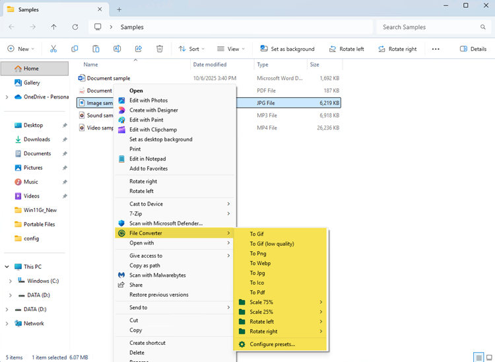Click the Refresh icon in navigation bar
495x362 pixels.
click(x=75, y=27)
